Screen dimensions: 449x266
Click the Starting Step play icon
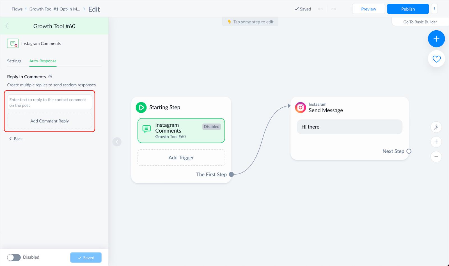point(141,107)
